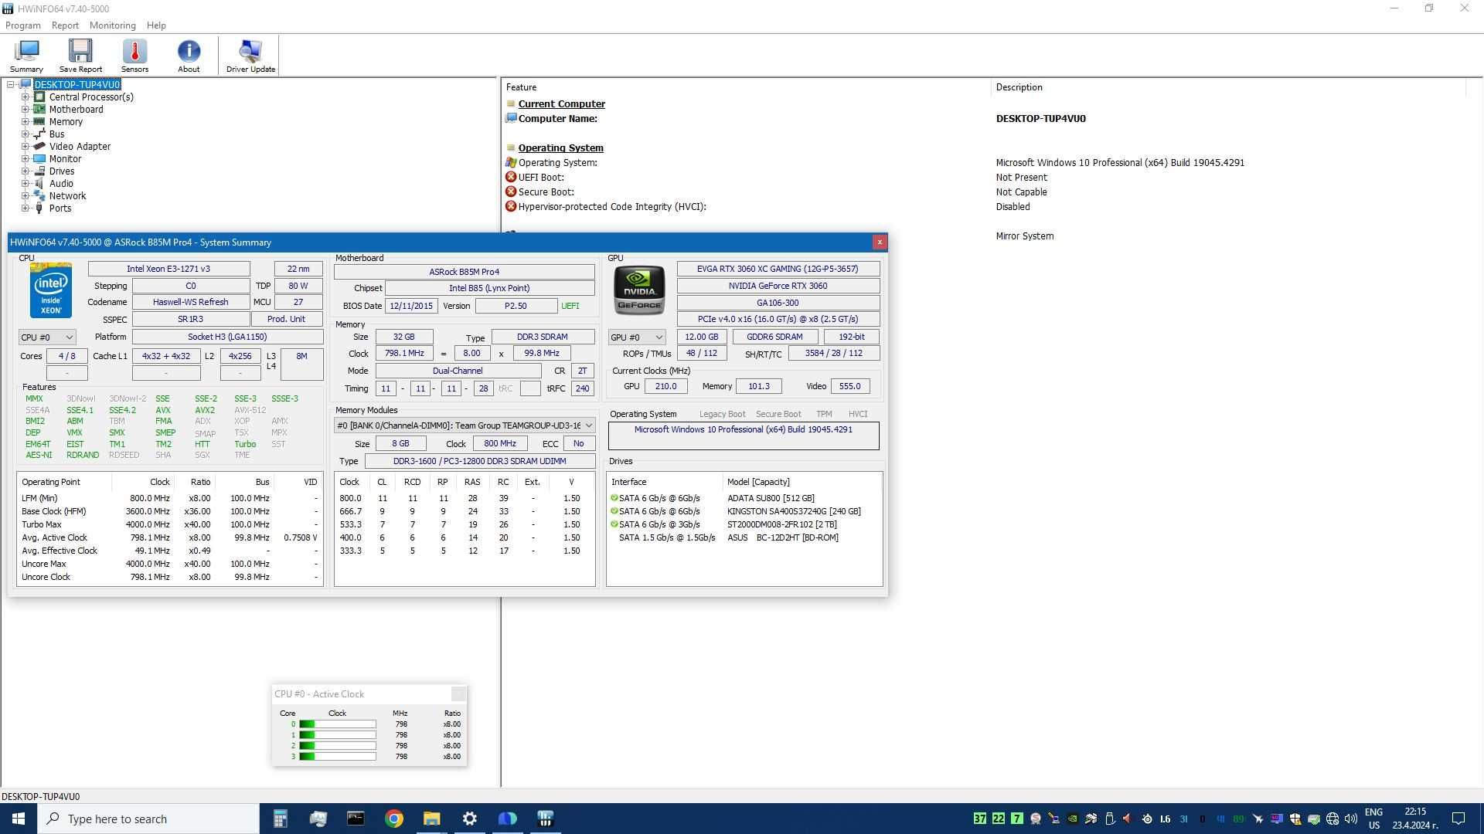Image resolution: width=1484 pixels, height=834 pixels.
Task: Open the memory module BANK 0 dropdown
Action: 465,425
